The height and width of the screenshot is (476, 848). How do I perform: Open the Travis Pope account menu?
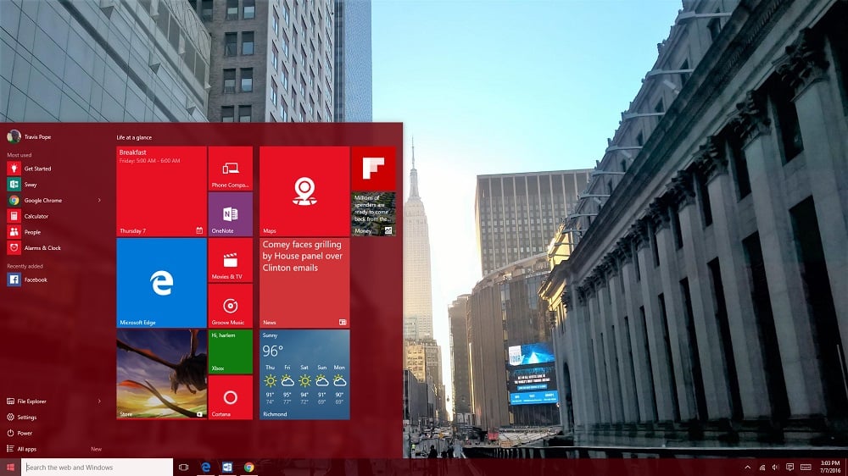point(29,136)
